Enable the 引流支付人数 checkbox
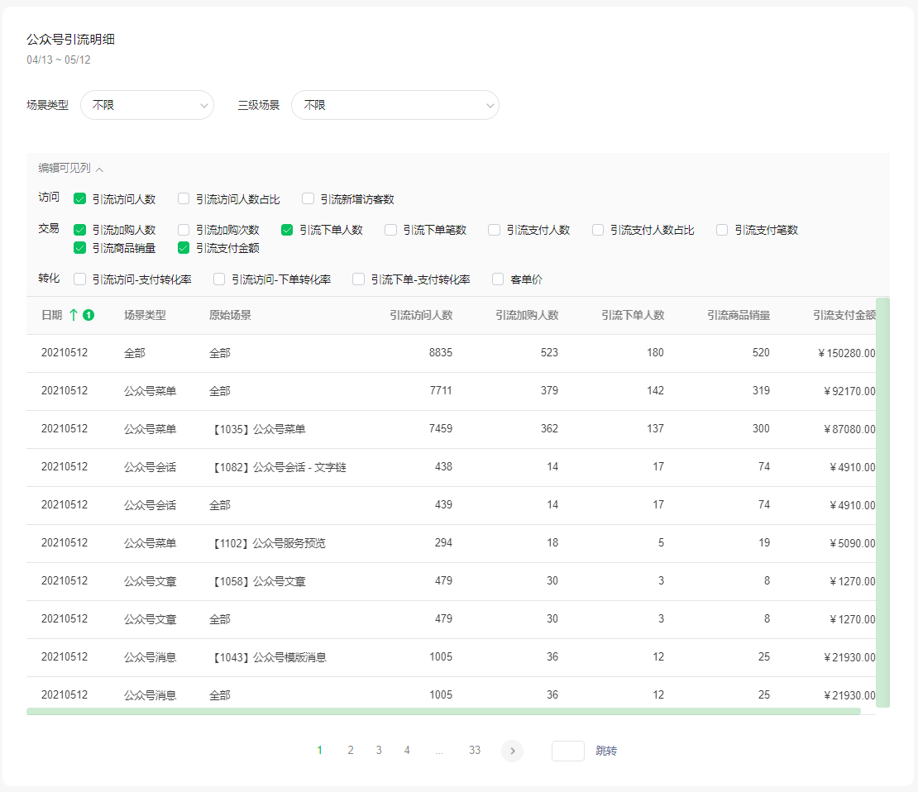The width and height of the screenshot is (918, 792). click(x=494, y=230)
